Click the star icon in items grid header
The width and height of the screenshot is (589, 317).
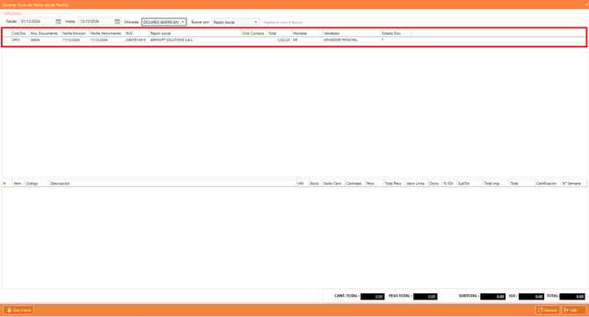coord(4,184)
